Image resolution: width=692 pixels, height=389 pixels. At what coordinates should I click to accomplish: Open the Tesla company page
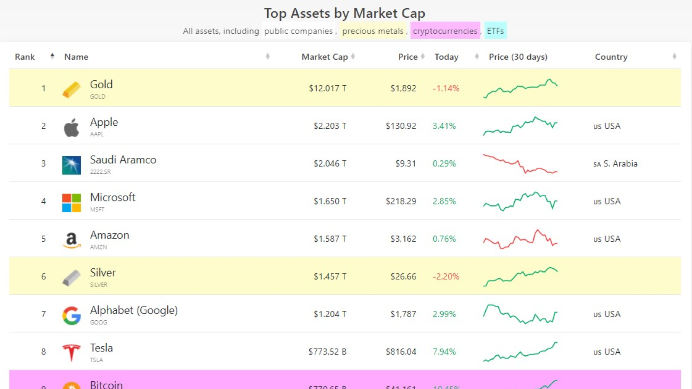click(x=101, y=348)
